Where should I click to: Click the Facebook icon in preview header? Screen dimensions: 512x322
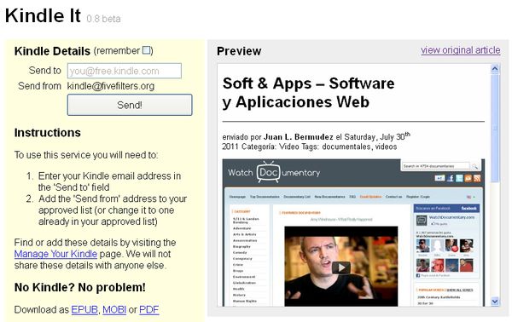click(451, 178)
